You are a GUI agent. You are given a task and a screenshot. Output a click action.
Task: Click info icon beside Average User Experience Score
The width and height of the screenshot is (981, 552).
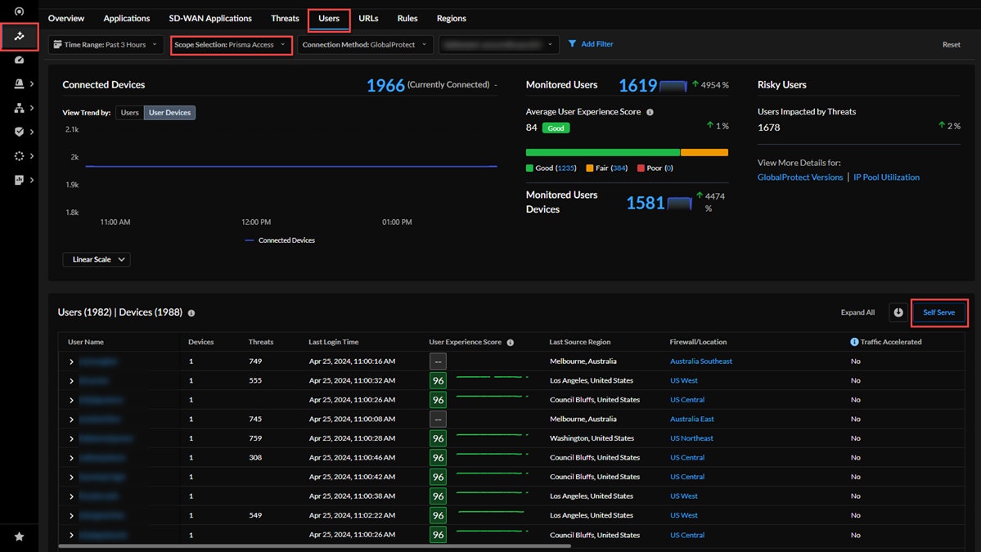[650, 112]
